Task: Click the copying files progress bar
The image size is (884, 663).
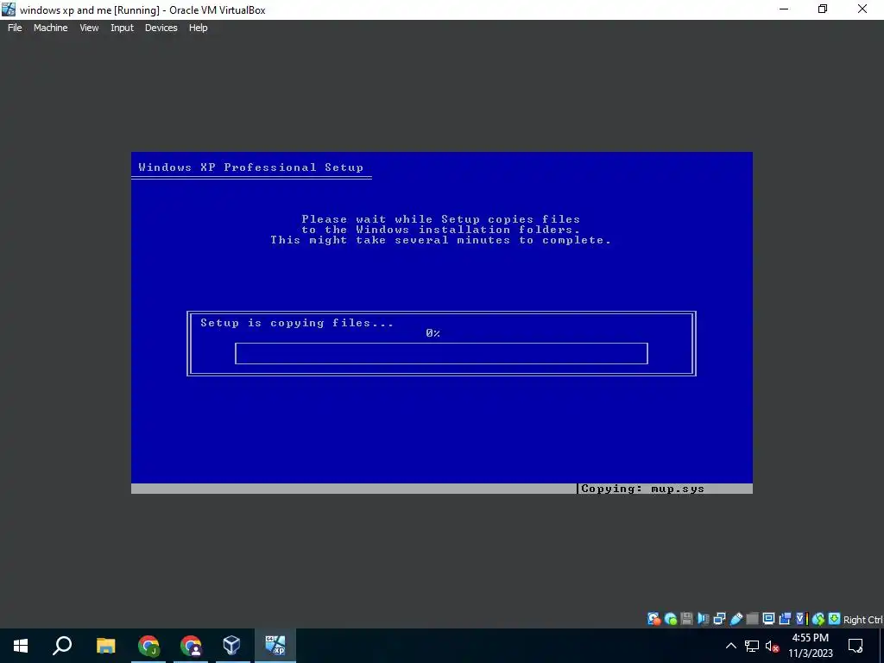Action: [x=441, y=353]
